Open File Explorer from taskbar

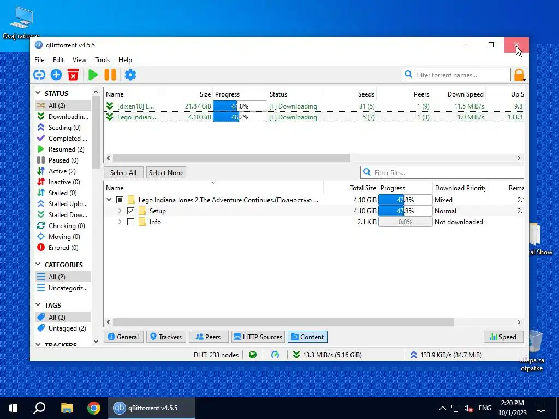[67, 408]
